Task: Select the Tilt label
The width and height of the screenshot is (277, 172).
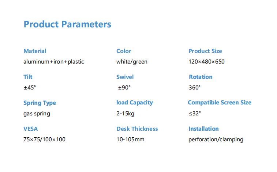Action: (28, 77)
